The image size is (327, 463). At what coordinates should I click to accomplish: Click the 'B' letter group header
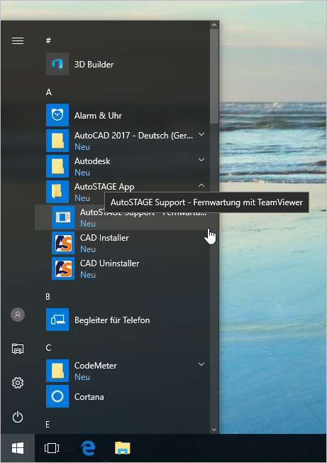[x=48, y=297]
